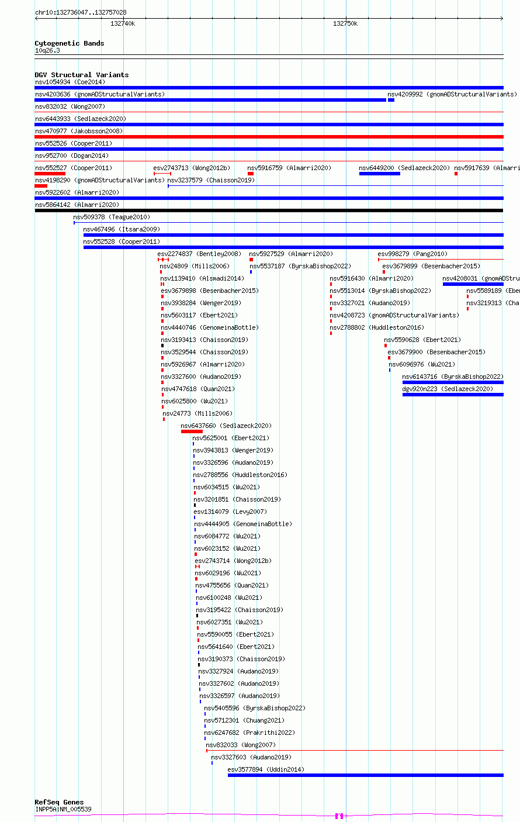
Task: Select nsv5712301 (Chuang2021) label
Action: pyautogui.click(x=245, y=720)
